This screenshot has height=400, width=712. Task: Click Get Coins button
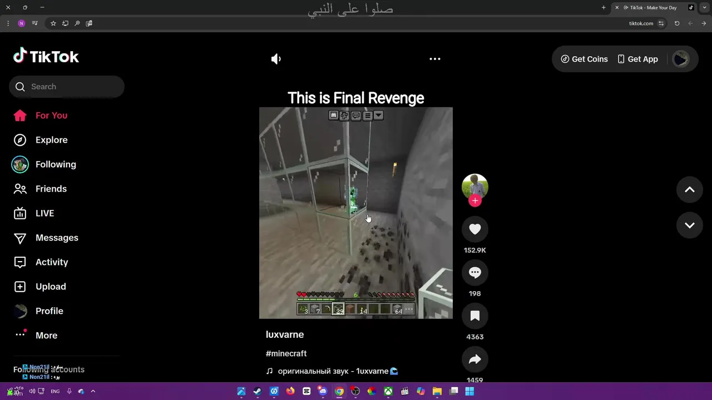click(x=584, y=59)
